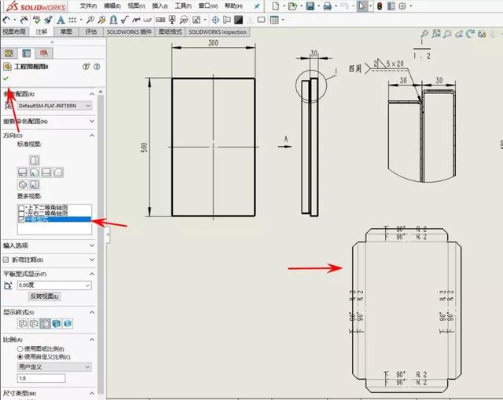The width and height of the screenshot is (503, 400).
Task: Click the Spell Checker icon
Action: [x=37, y=20]
